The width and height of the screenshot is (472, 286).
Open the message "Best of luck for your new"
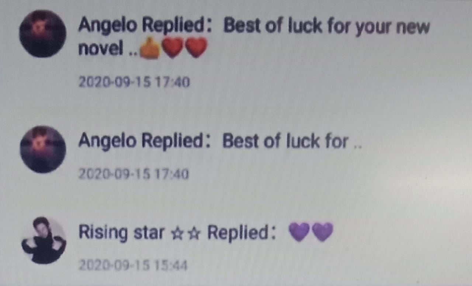pos(327,27)
